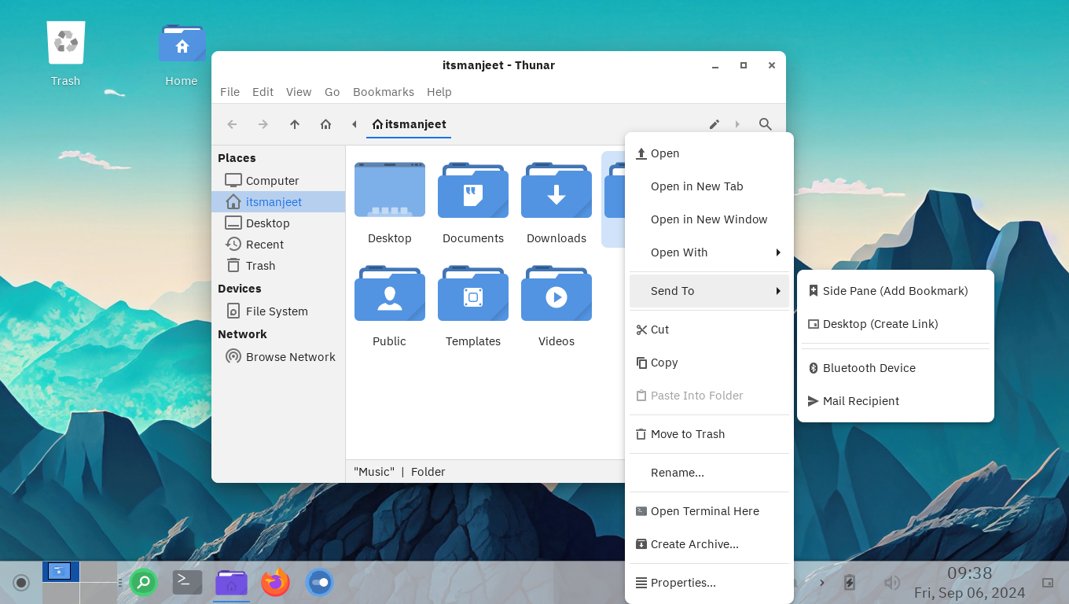Viewport: 1069px width, 604px height.
Task: Click the pencil edit-path icon
Action: 714,124
